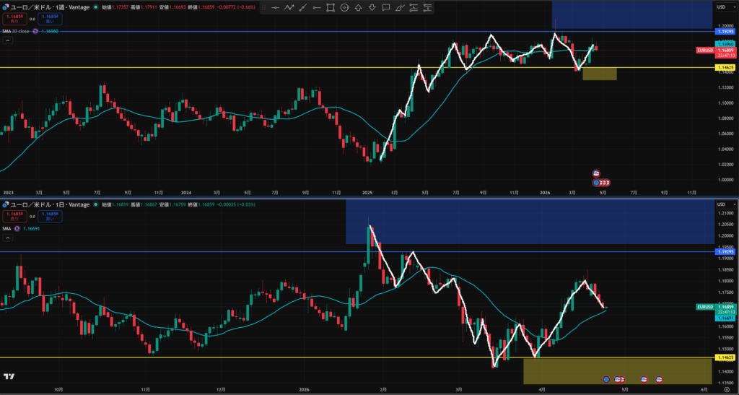Select the horizontal line drawing tool

pyautogui.click(x=275, y=7)
